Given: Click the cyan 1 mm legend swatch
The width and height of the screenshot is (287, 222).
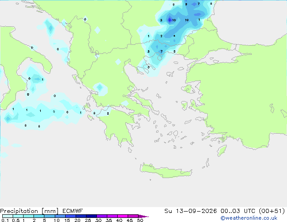Looking at the screenshot, I should [29, 216].
